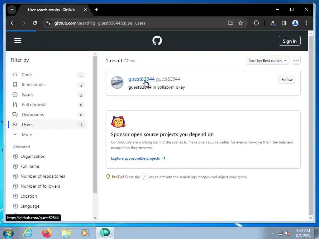Open a new tab with the plus icon
This screenshot has height=239, width=319.
[x=97, y=10]
